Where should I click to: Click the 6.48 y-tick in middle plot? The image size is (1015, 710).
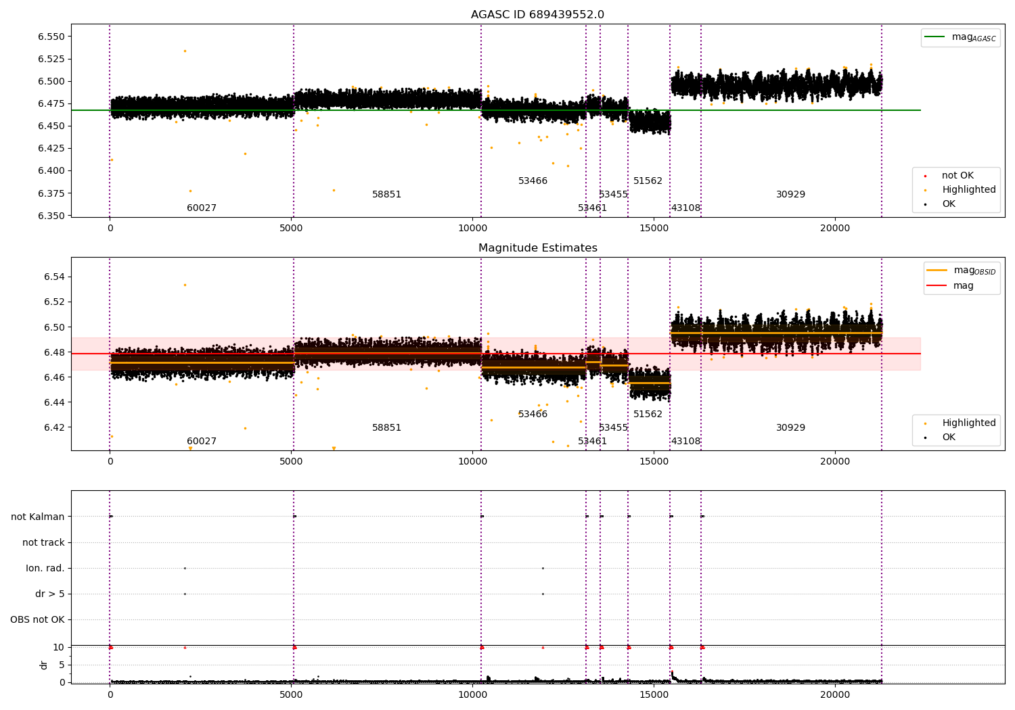54,352
